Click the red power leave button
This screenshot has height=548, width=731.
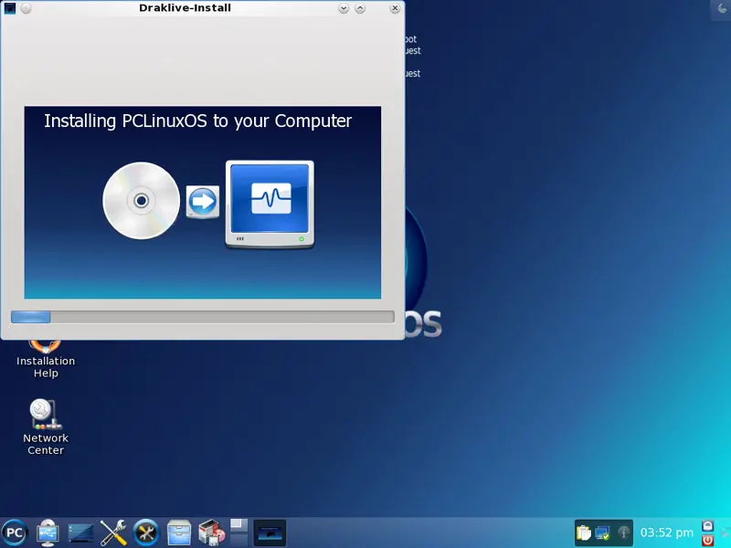707,540
